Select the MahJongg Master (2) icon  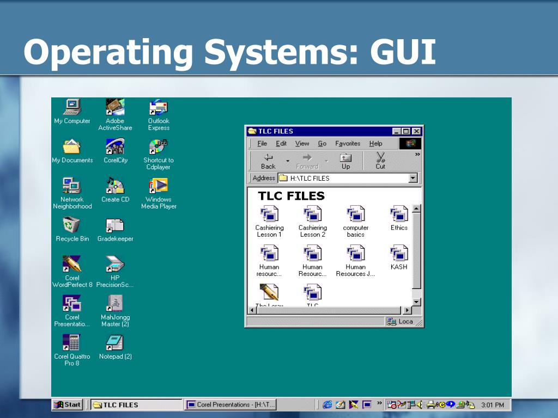(116, 311)
